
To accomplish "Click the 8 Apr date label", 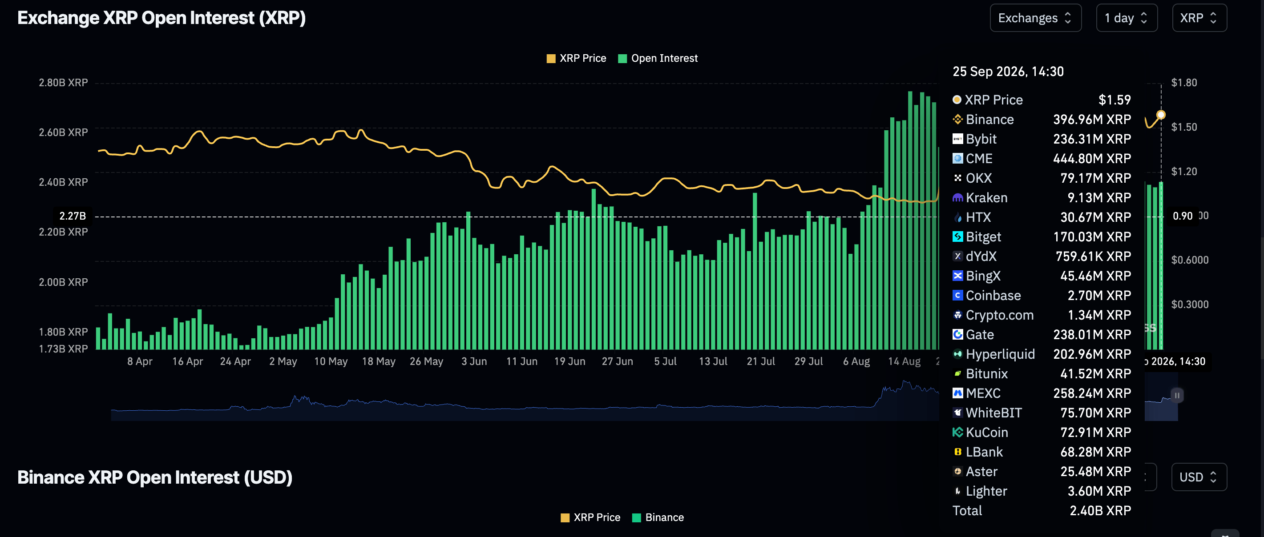I will 140,361.
